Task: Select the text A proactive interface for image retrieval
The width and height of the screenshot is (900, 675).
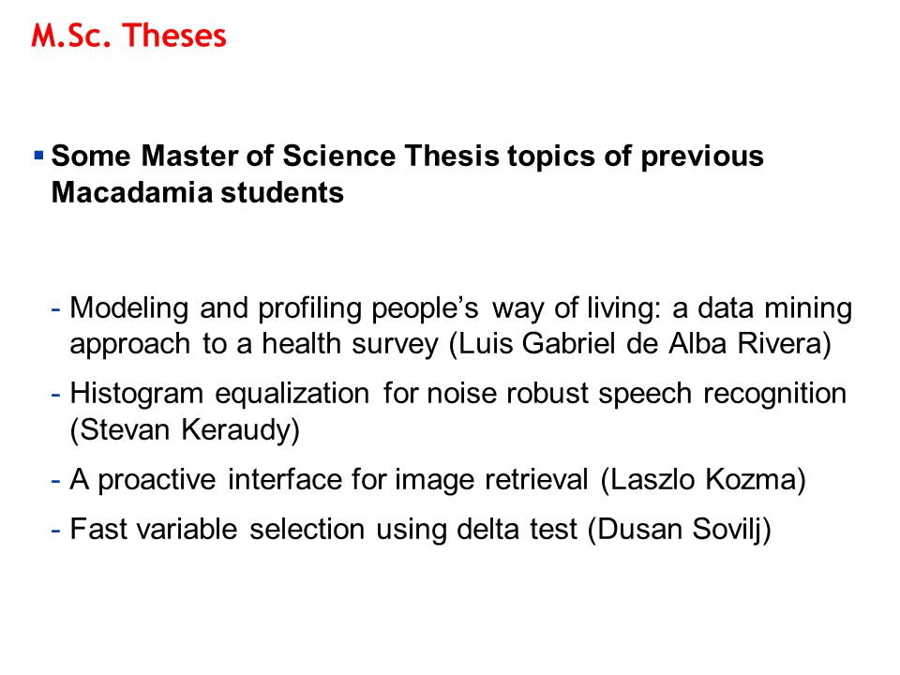Action: pos(329,480)
